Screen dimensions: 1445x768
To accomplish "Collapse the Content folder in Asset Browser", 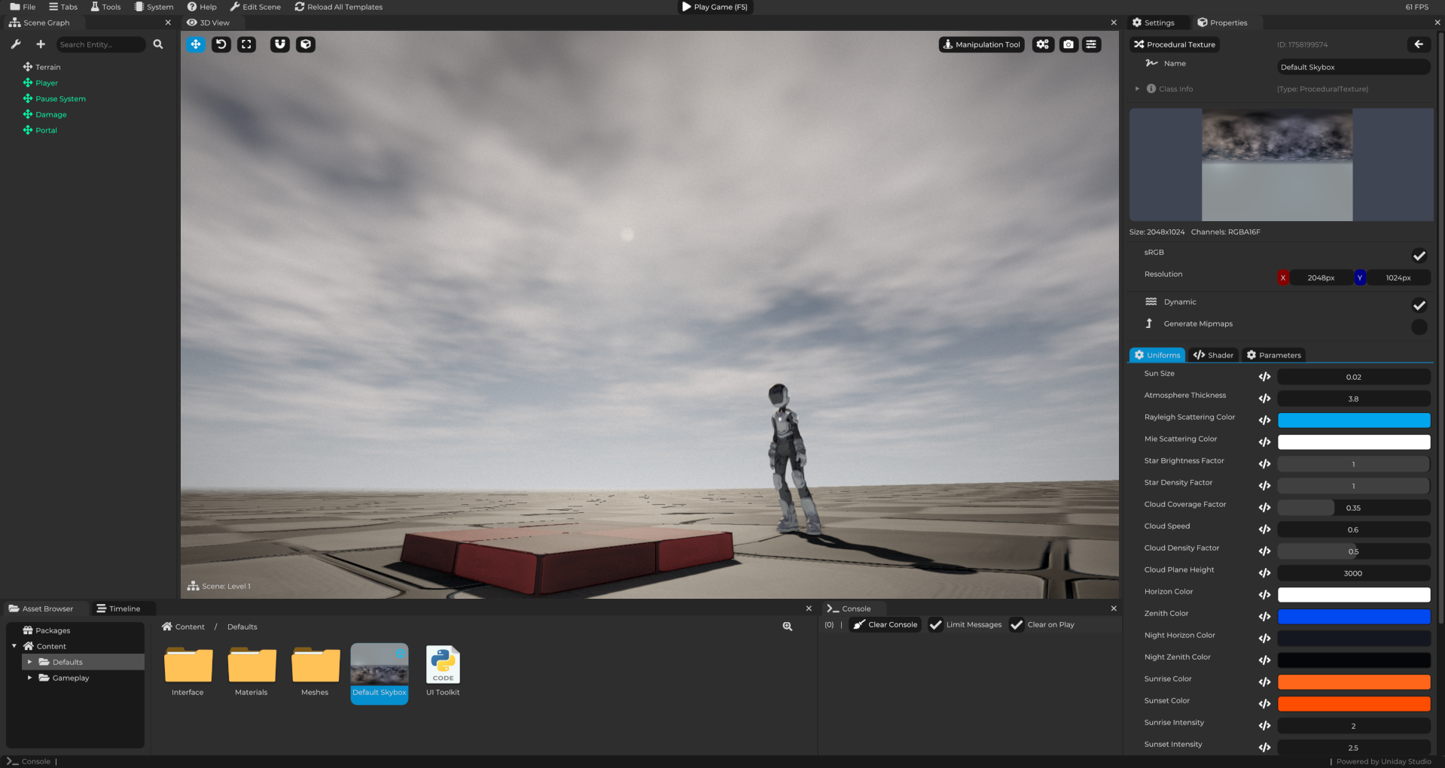I will pyautogui.click(x=13, y=645).
